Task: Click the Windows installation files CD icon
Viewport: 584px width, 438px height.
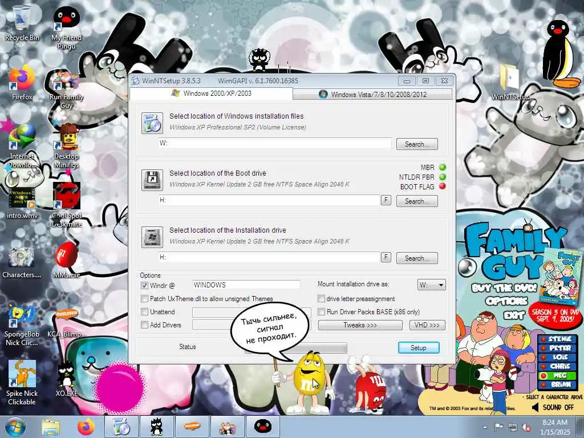Action: pos(152,123)
